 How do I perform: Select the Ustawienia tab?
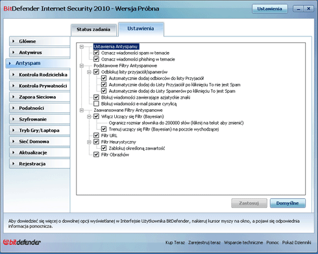tap(141, 29)
